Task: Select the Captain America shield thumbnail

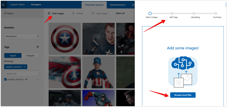Action: (65, 39)
